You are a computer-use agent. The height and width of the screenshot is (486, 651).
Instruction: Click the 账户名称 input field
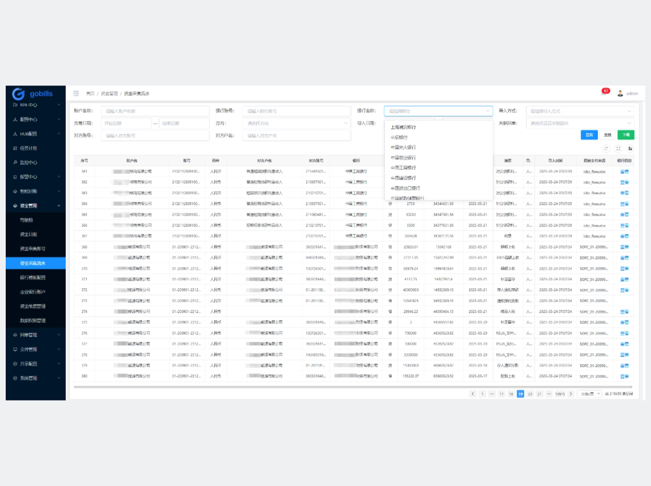coord(155,111)
